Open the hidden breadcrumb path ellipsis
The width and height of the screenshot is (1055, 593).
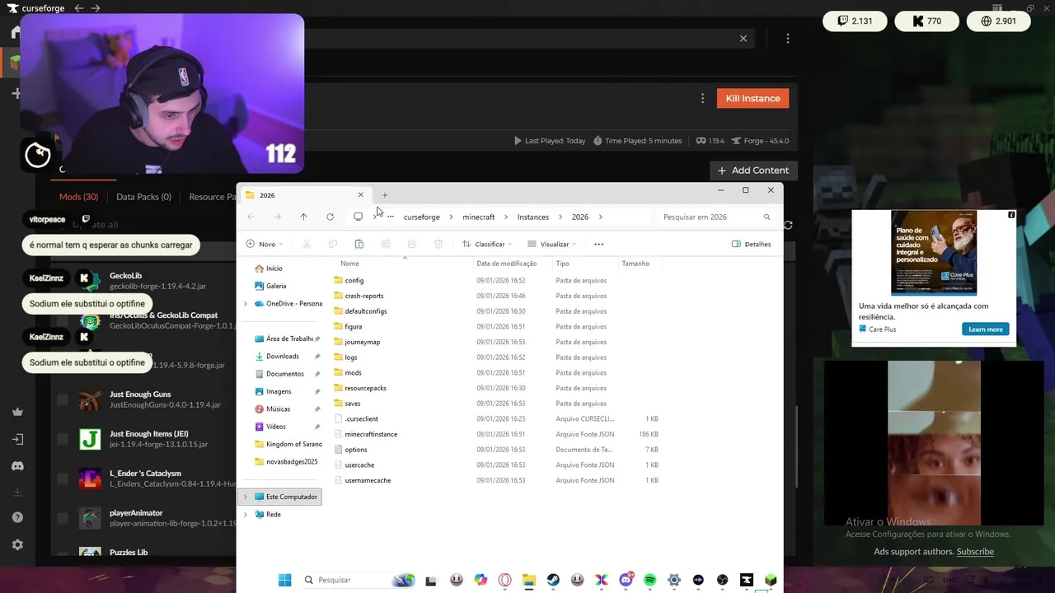coord(390,217)
